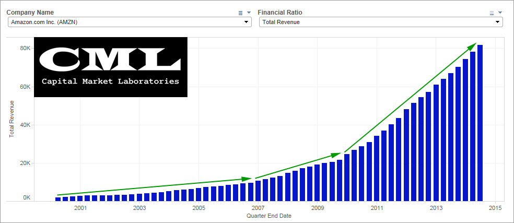Click the Financial Ratio filter caret arrow
The width and height of the screenshot is (514, 223).
500,13
